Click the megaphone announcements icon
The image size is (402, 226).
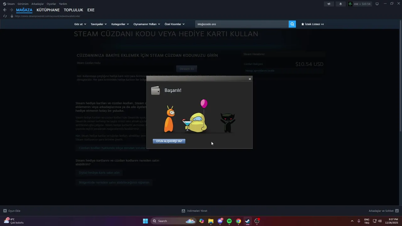coord(329,4)
